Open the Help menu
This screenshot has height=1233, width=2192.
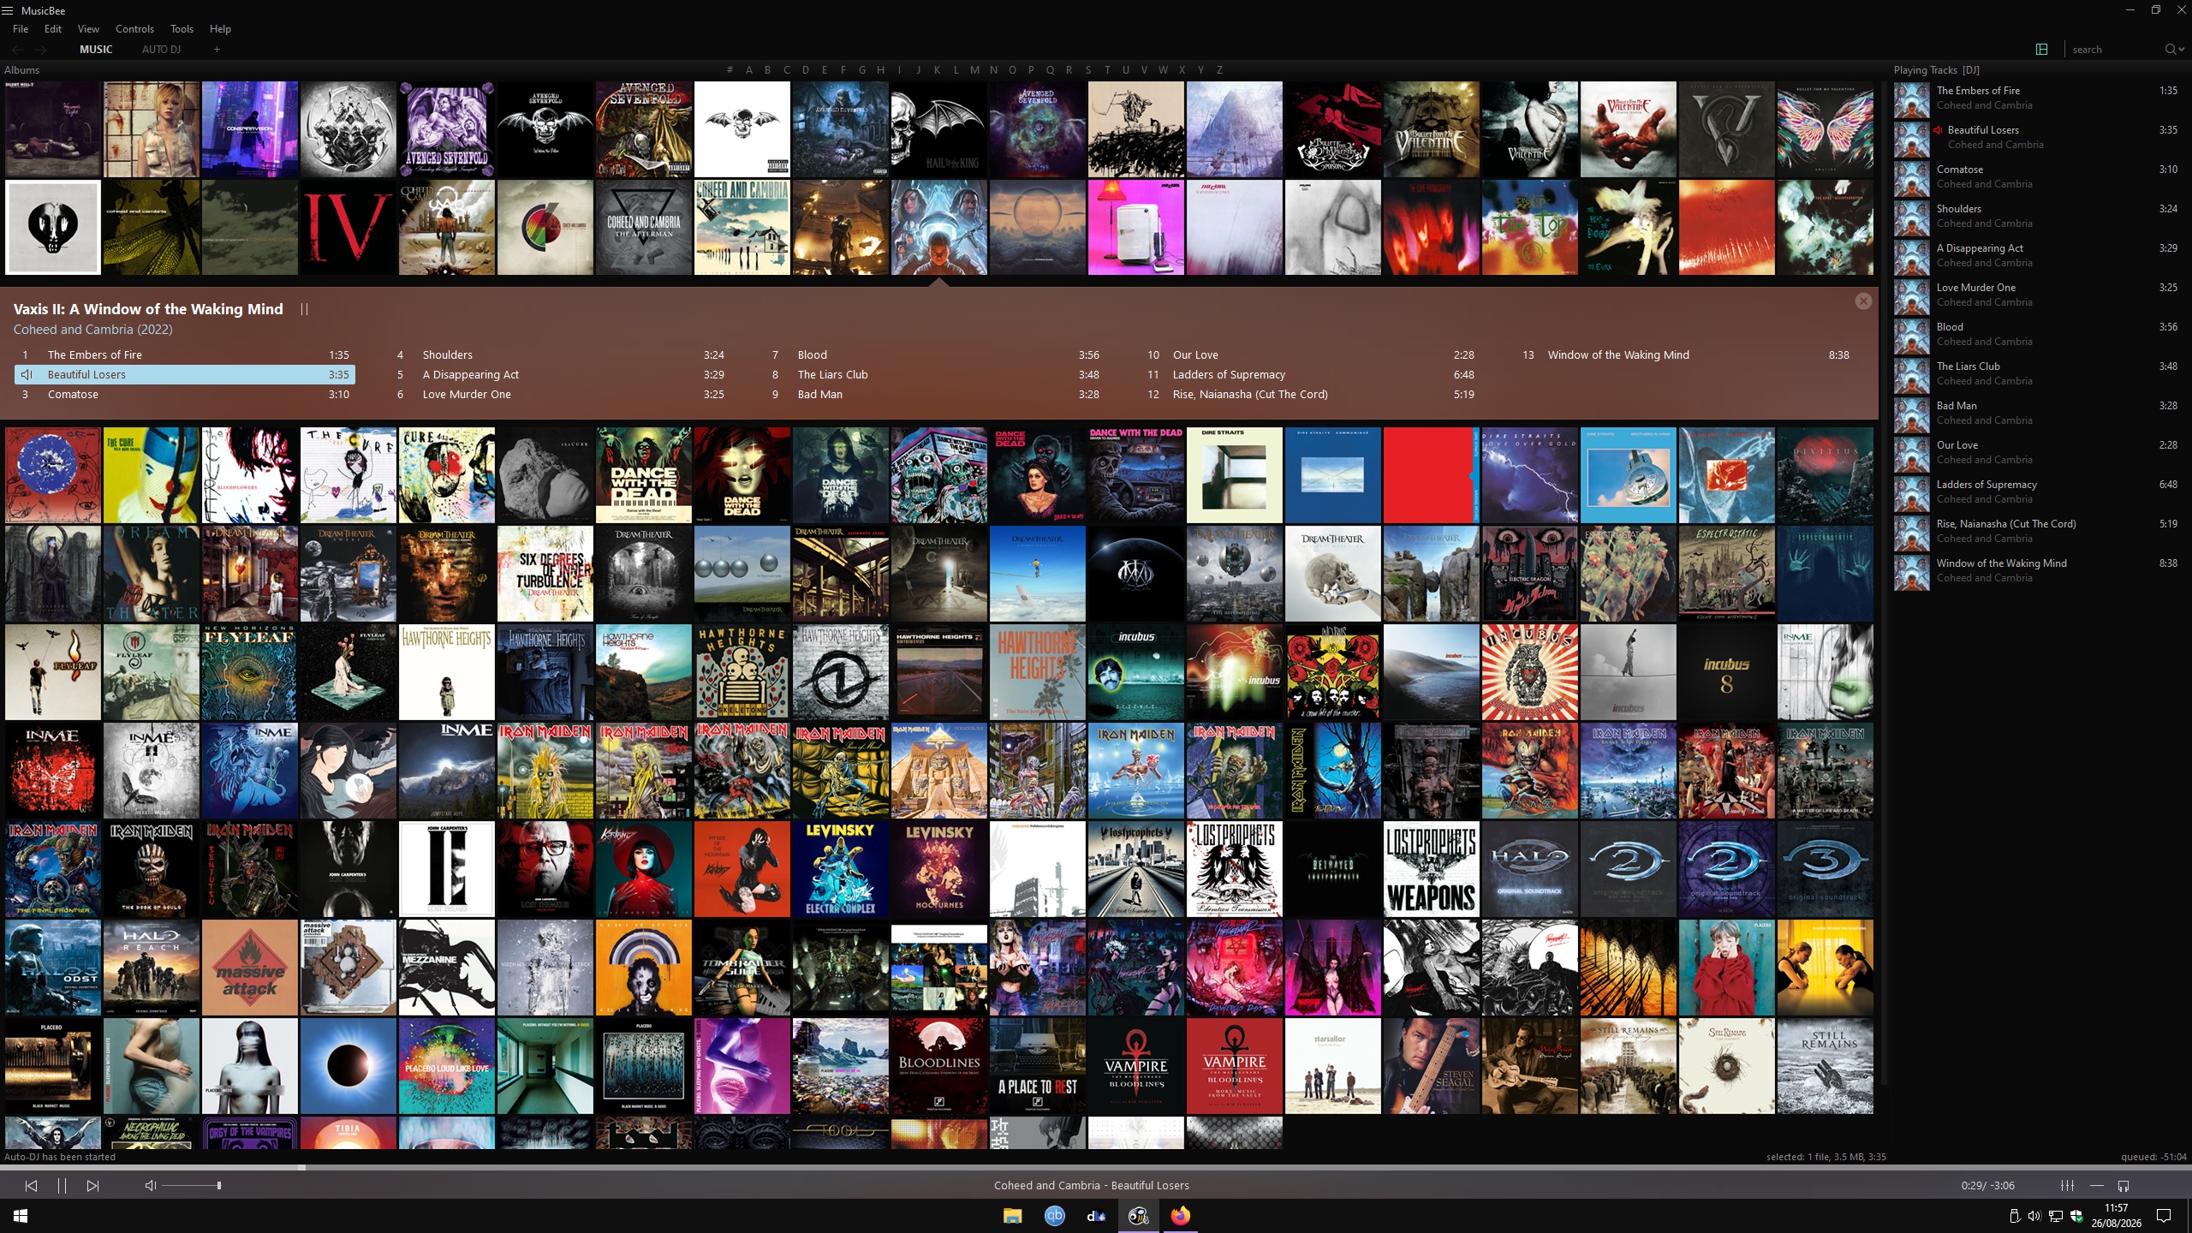click(220, 29)
